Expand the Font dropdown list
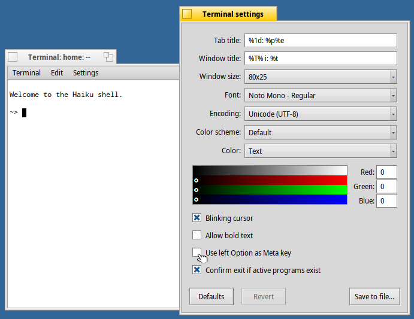414x319 pixels. point(320,95)
